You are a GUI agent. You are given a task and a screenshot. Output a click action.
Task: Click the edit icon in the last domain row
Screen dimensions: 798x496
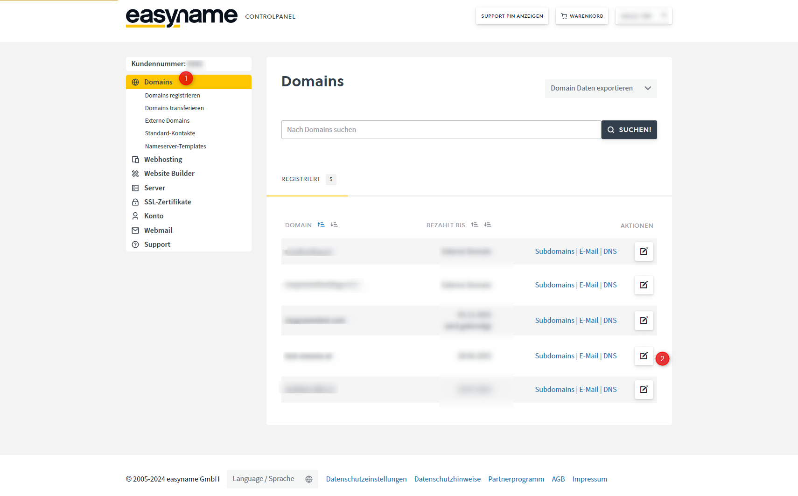tap(644, 390)
